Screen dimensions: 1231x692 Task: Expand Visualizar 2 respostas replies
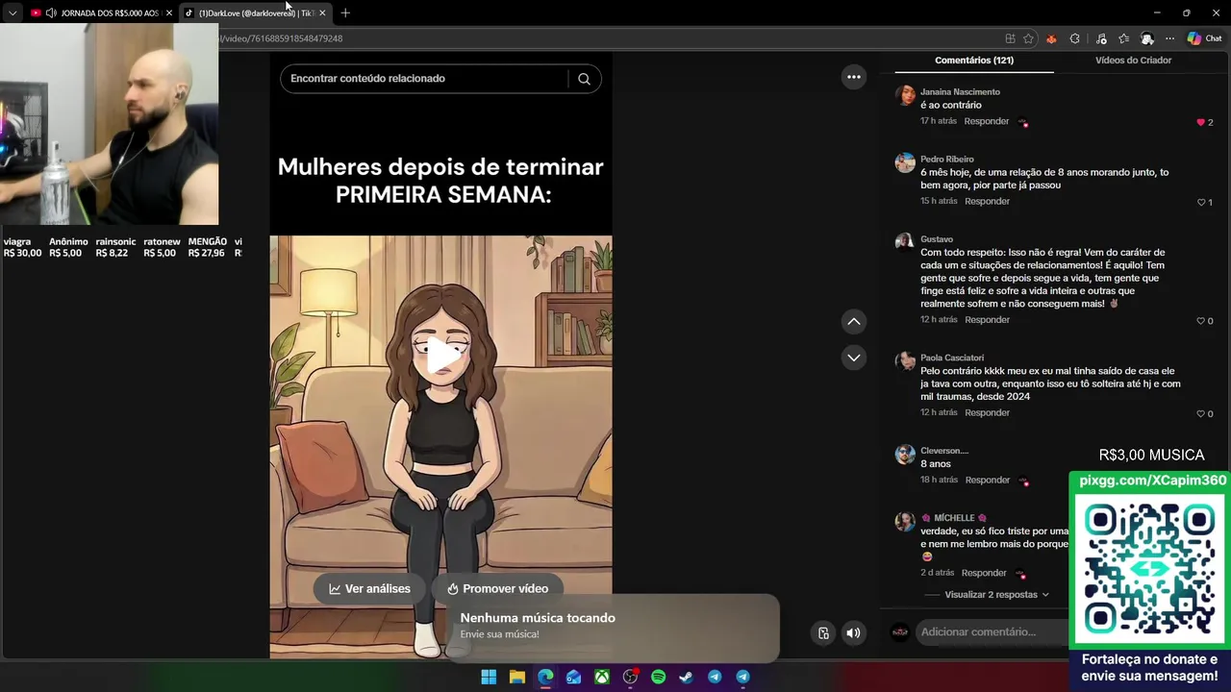(x=996, y=595)
